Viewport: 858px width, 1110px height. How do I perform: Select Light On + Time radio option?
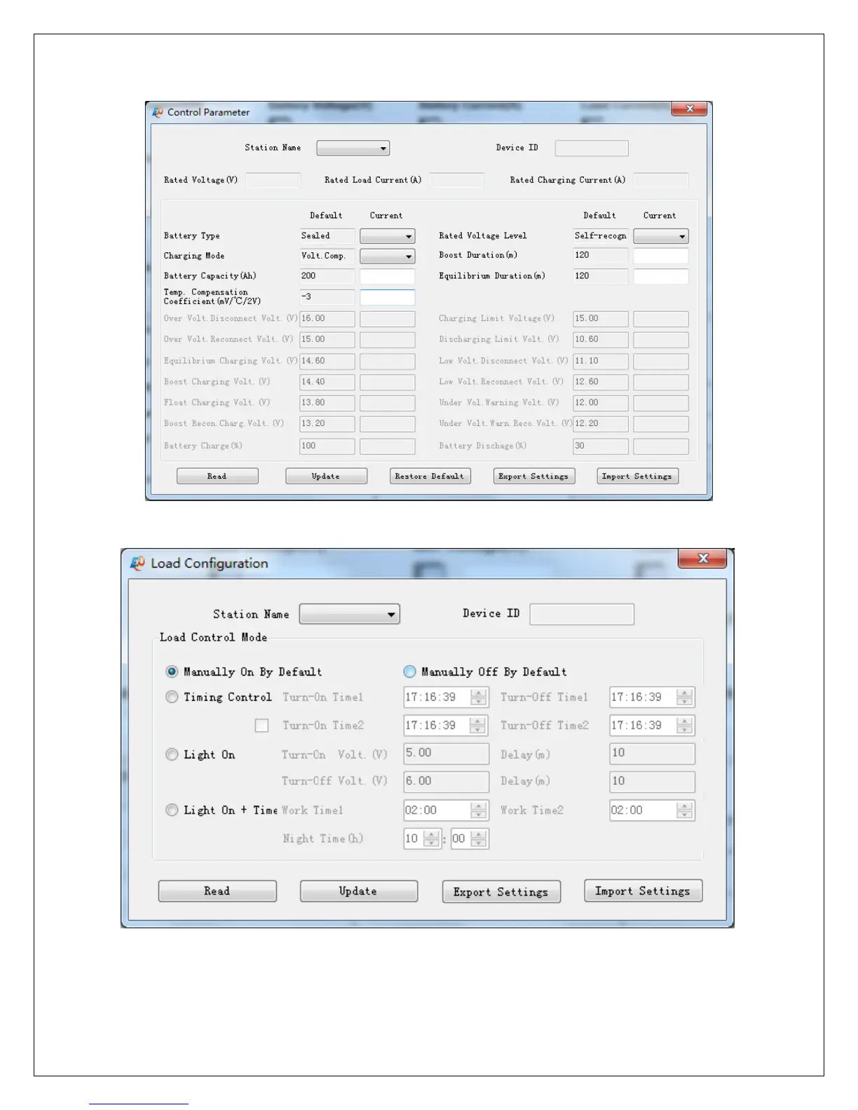click(172, 809)
